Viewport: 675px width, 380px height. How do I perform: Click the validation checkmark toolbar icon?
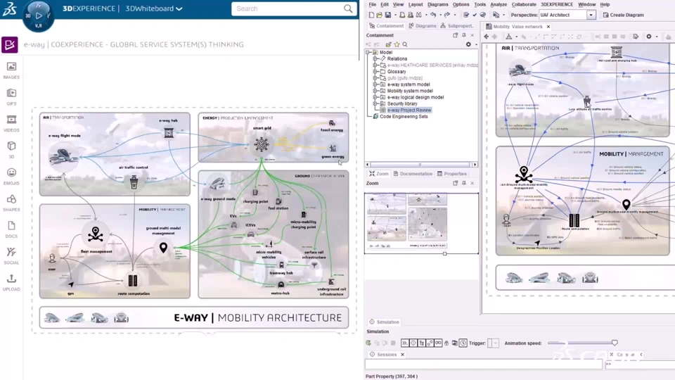475,15
